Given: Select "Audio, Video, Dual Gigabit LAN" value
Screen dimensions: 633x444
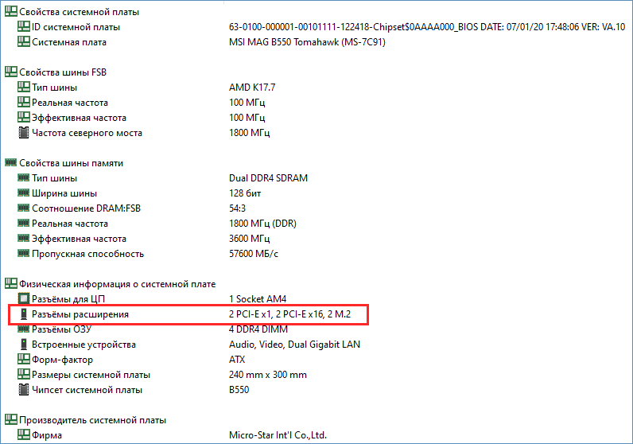Looking at the screenshot, I should coord(295,345).
